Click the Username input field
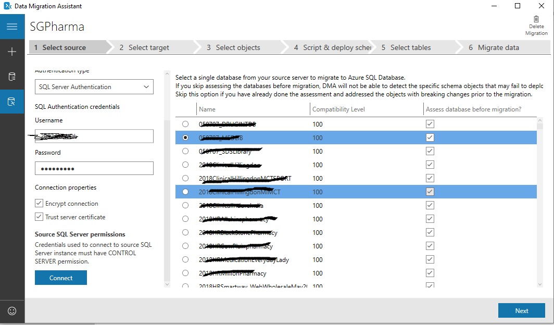This screenshot has width=554, height=325. point(94,136)
